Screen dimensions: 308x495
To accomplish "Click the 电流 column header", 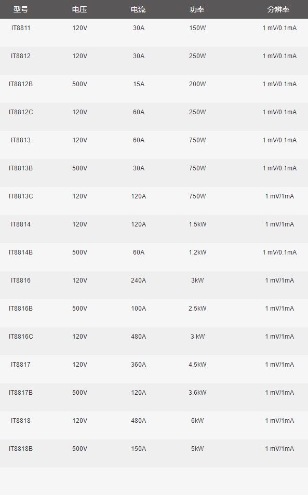I will (x=138, y=9).
